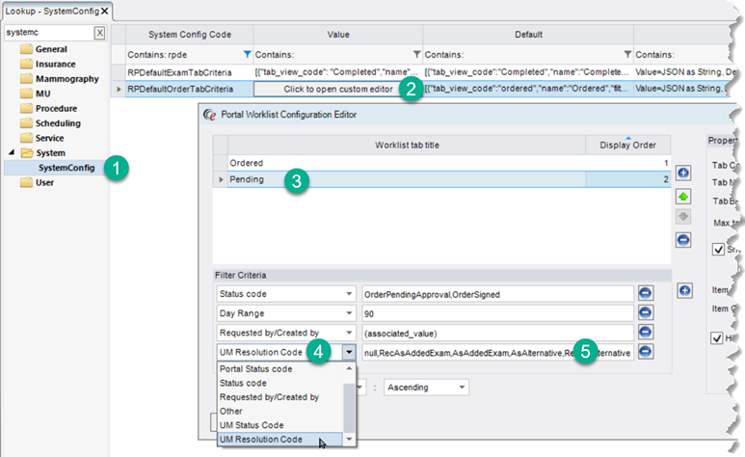Add a new filter criteria row

683,289
